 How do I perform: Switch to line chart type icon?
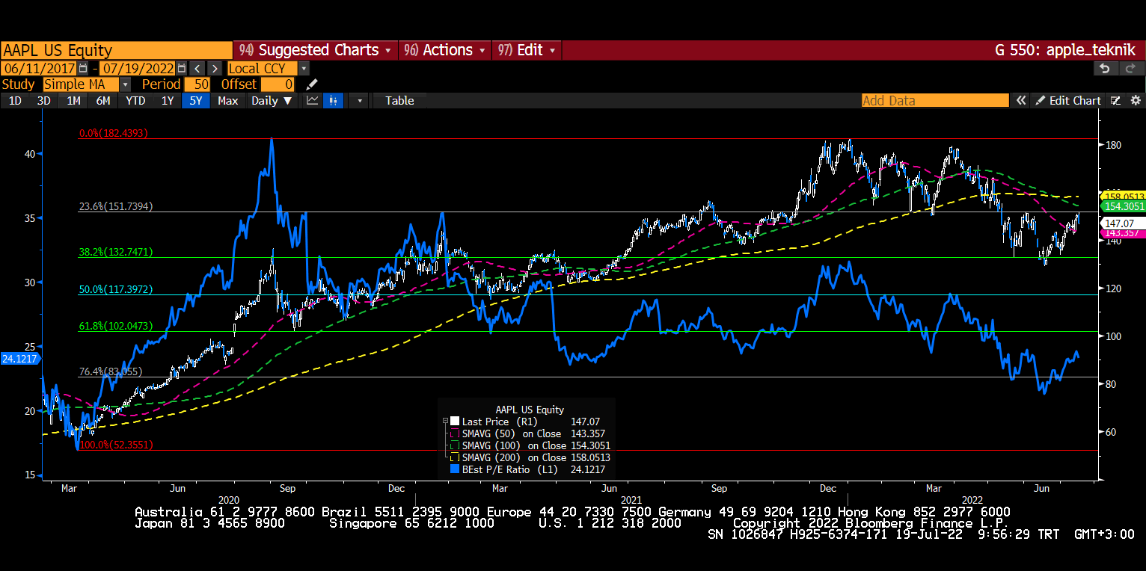coord(313,101)
